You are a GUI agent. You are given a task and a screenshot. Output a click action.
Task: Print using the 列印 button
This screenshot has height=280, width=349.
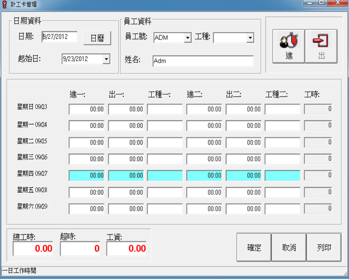click(324, 247)
